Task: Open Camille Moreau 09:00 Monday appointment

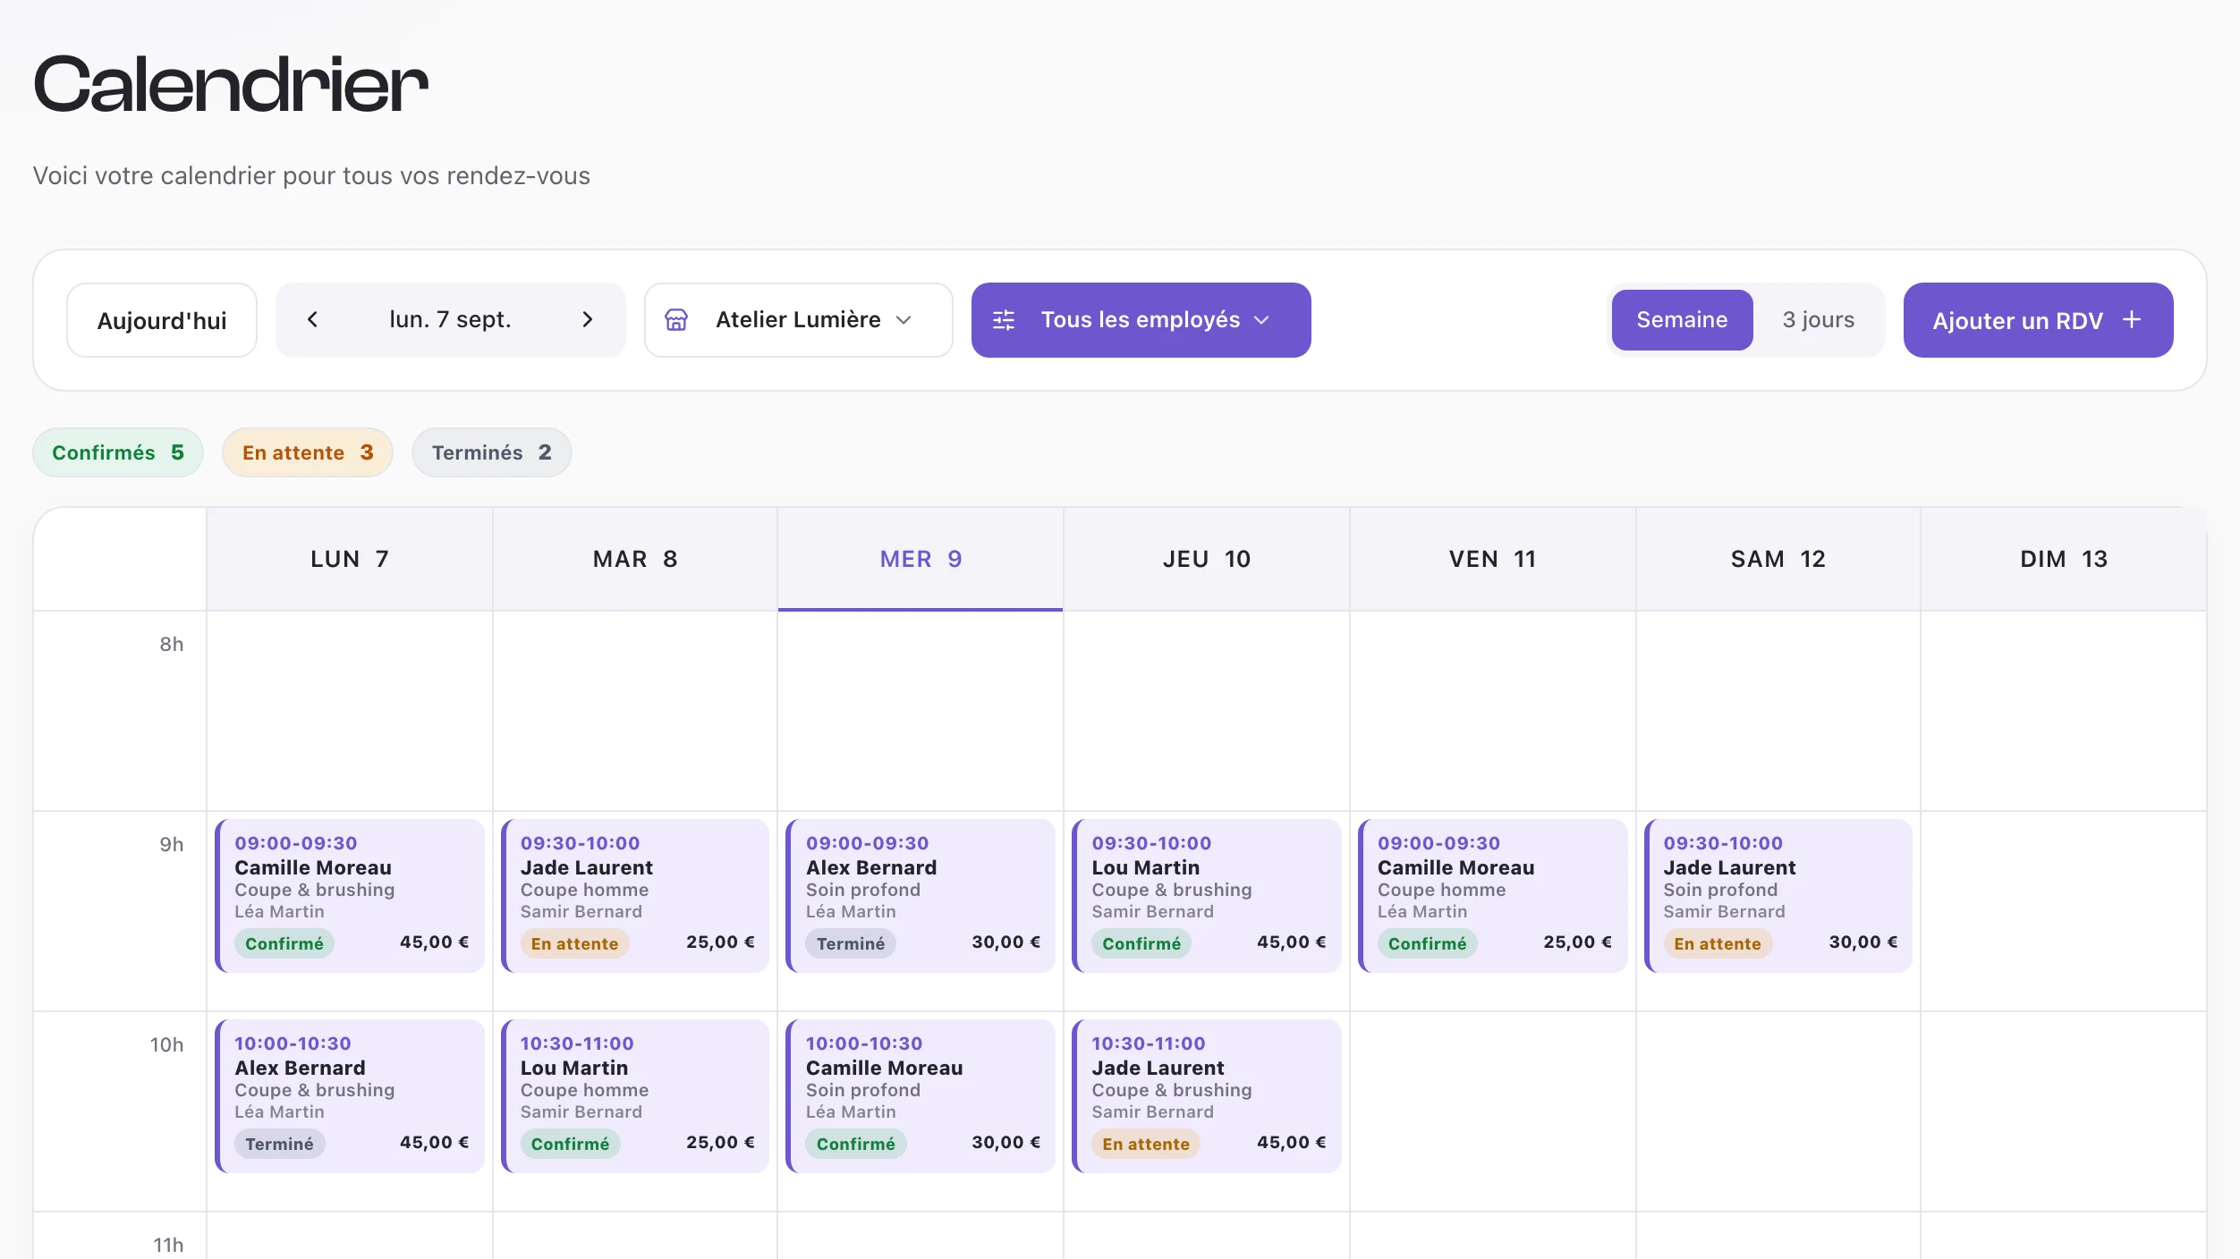Action: 350,895
